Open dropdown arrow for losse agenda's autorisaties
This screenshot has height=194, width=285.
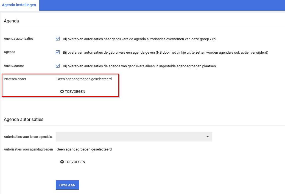(x=208, y=137)
